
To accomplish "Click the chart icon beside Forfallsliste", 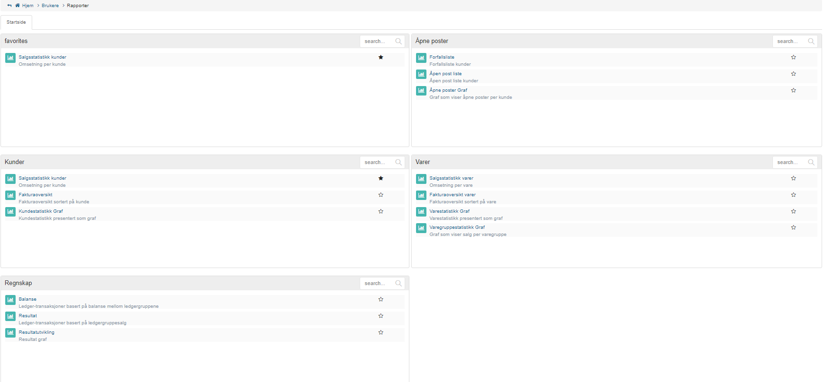I will click(x=421, y=58).
